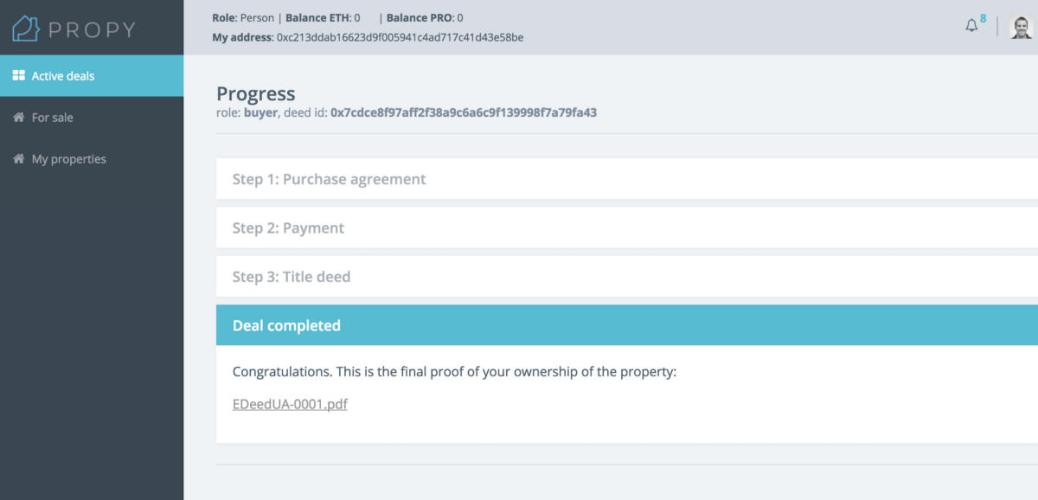Open the For sale menu item
This screenshot has width=1038, height=500.
[x=52, y=118]
